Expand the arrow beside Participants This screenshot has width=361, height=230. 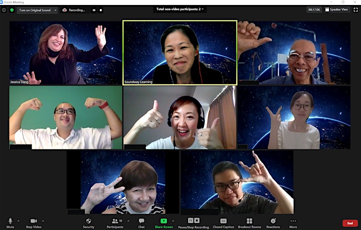coord(128,221)
